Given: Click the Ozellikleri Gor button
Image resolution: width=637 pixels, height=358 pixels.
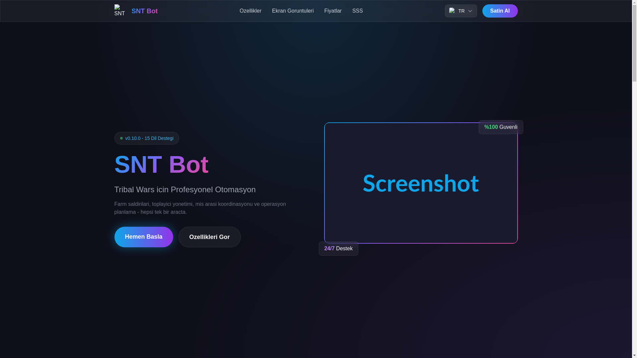Looking at the screenshot, I should [209, 237].
